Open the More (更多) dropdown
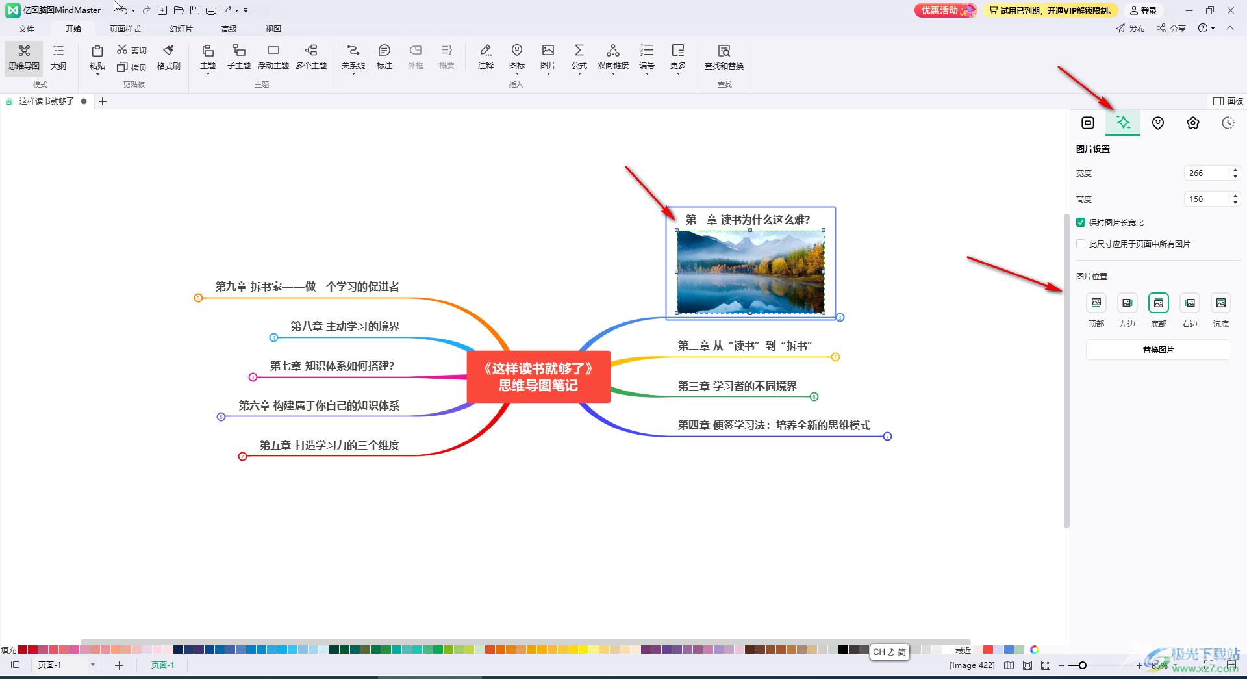The image size is (1247, 679). (678, 57)
